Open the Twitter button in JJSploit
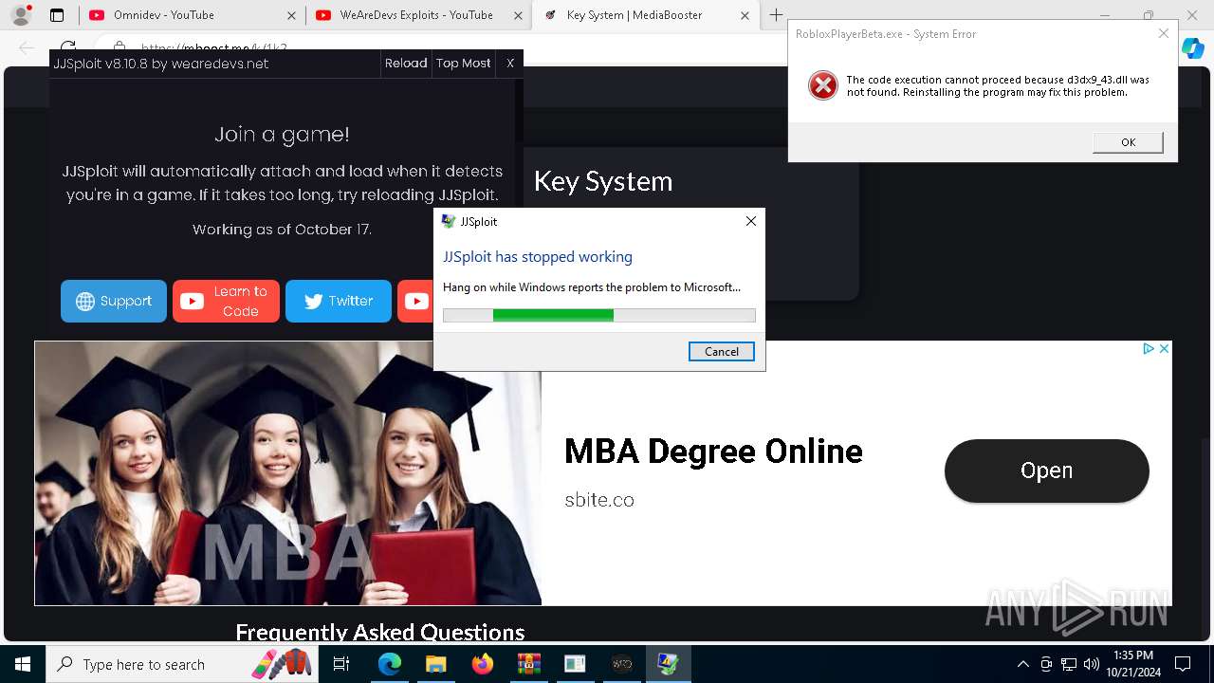The width and height of the screenshot is (1214, 683). coord(339,301)
